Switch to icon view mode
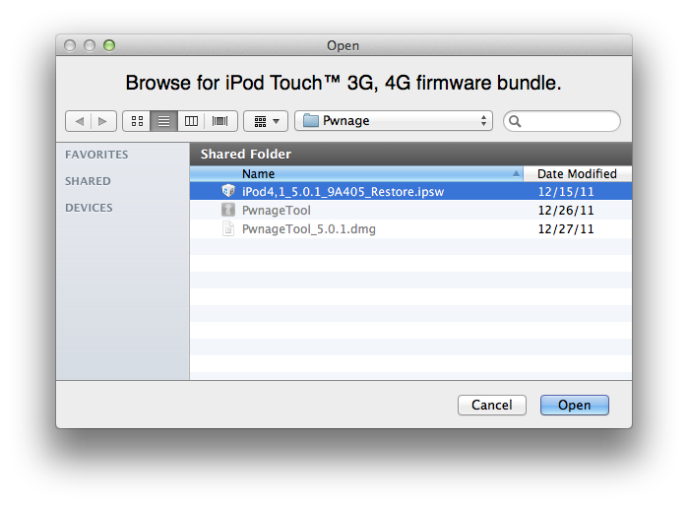This screenshot has width=688, height=506. [137, 121]
